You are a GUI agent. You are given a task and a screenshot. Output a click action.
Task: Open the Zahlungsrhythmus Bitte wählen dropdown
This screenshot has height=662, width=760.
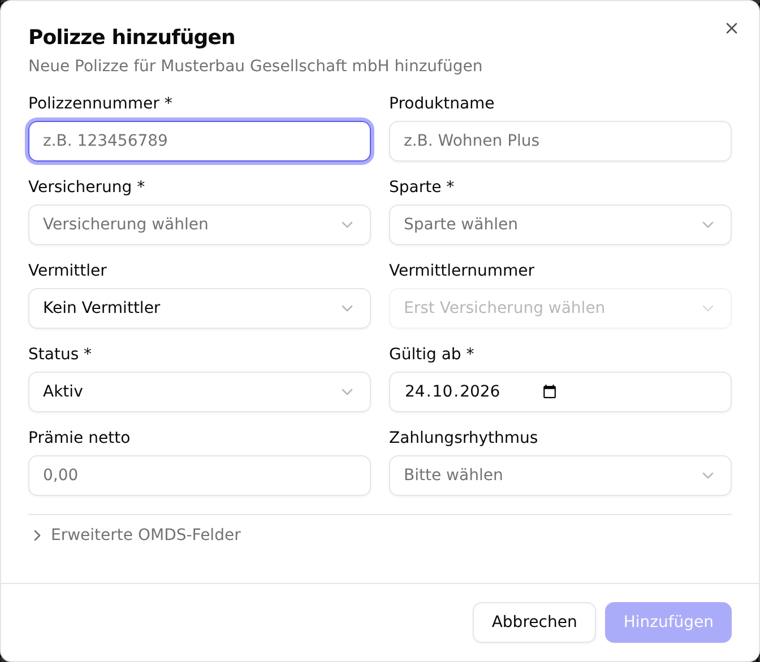click(x=560, y=475)
